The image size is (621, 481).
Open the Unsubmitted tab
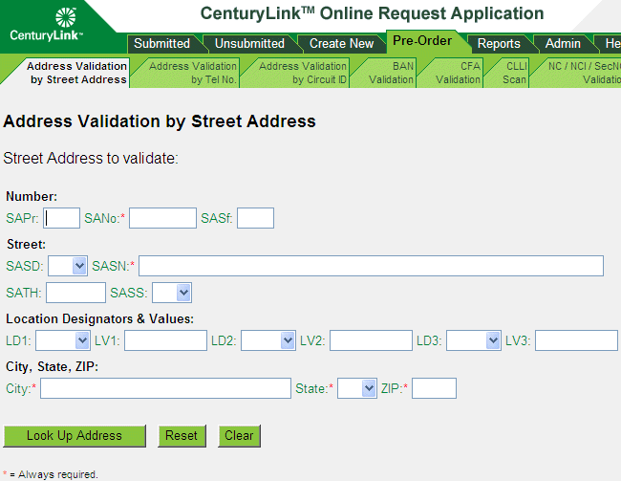click(x=248, y=43)
